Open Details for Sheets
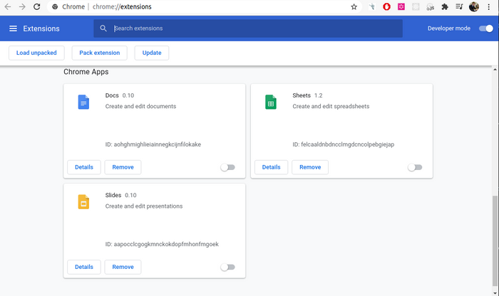499x296 pixels. pos(271,167)
